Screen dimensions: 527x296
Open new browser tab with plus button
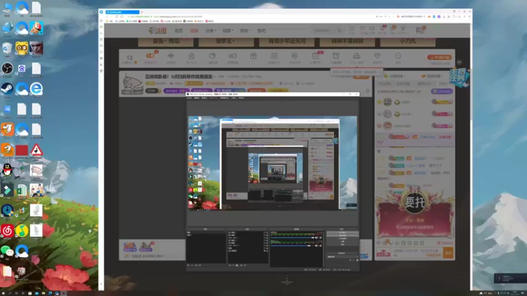coord(142,12)
